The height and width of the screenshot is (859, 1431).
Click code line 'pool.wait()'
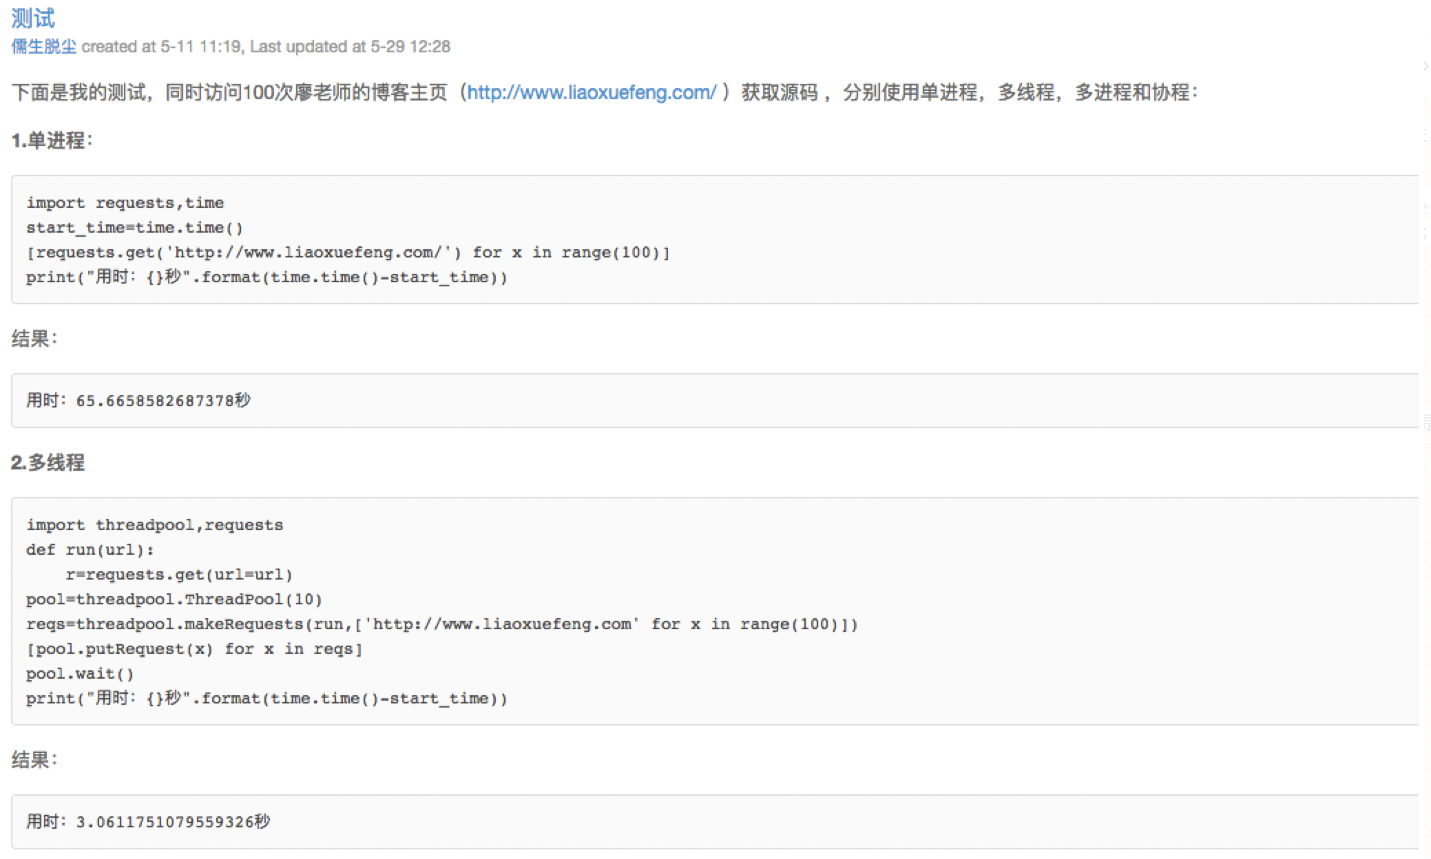80,674
